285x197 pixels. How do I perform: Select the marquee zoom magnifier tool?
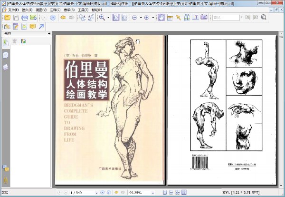102,18
